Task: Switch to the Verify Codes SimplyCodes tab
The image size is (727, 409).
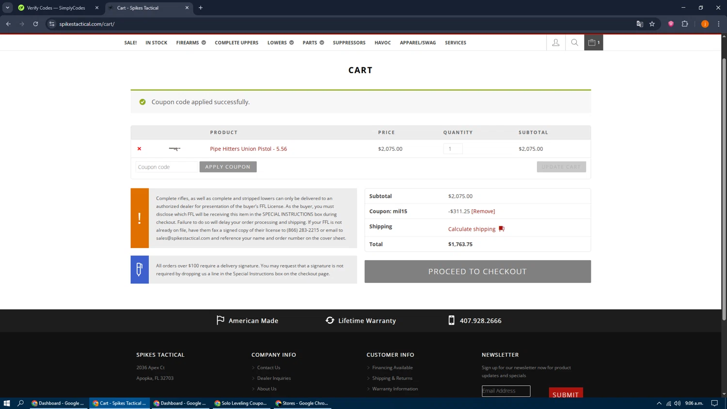Action: 56,8
